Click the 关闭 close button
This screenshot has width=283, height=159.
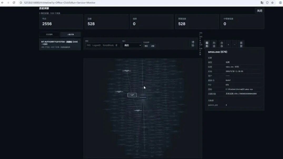pos(260,11)
